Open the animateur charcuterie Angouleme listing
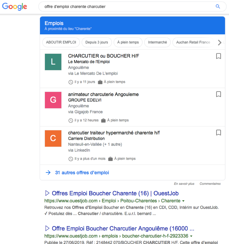 coord(103,94)
